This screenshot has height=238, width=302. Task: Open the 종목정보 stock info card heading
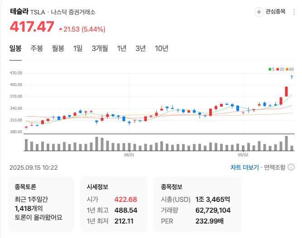(172, 187)
